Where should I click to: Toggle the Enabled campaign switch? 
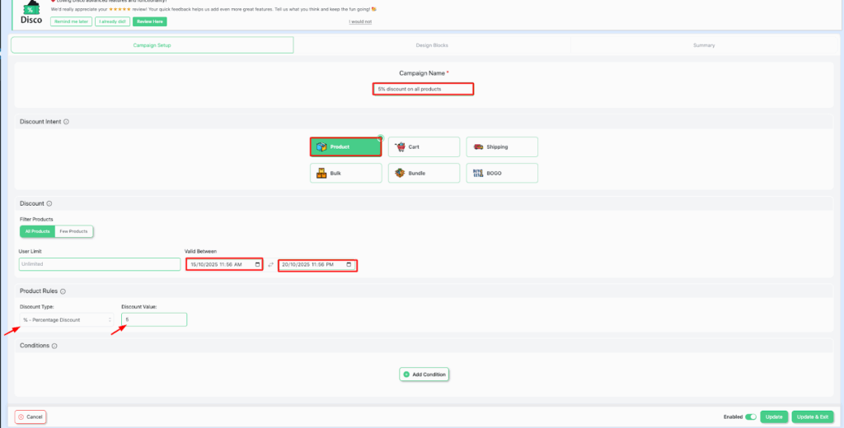pos(750,416)
